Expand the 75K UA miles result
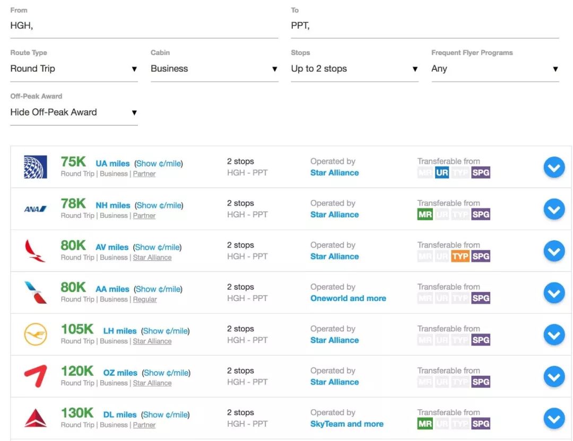The image size is (573, 441). pyautogui.click(x=554, y=167)
